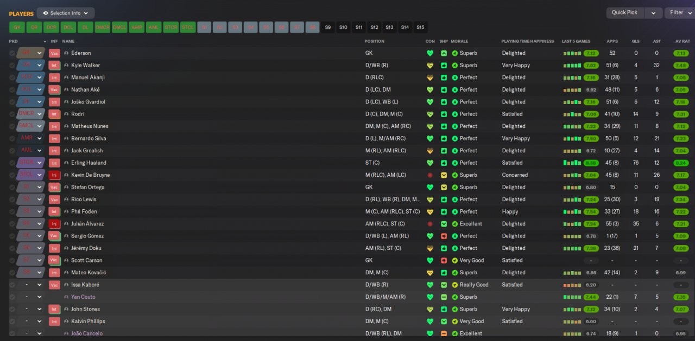
Task: Open the arrow dropdown next to Quick Pick
Action: [x=654, y=12]
